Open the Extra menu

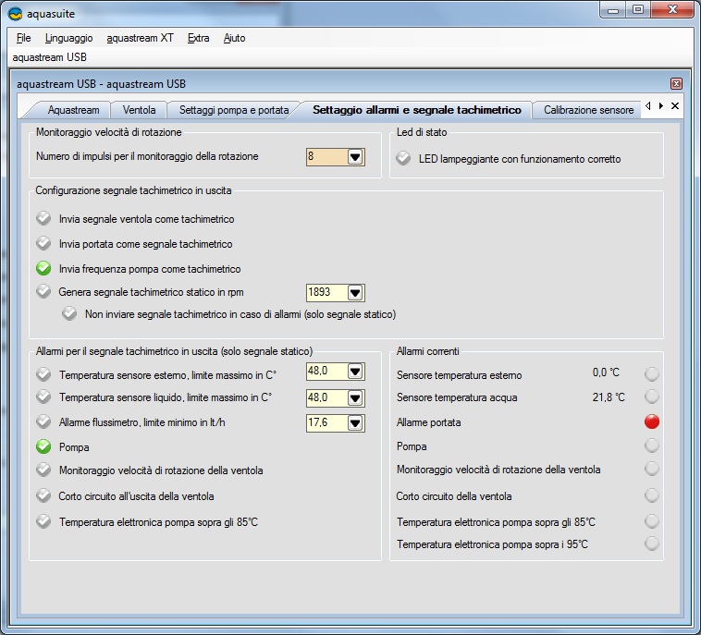pos(198,38)
